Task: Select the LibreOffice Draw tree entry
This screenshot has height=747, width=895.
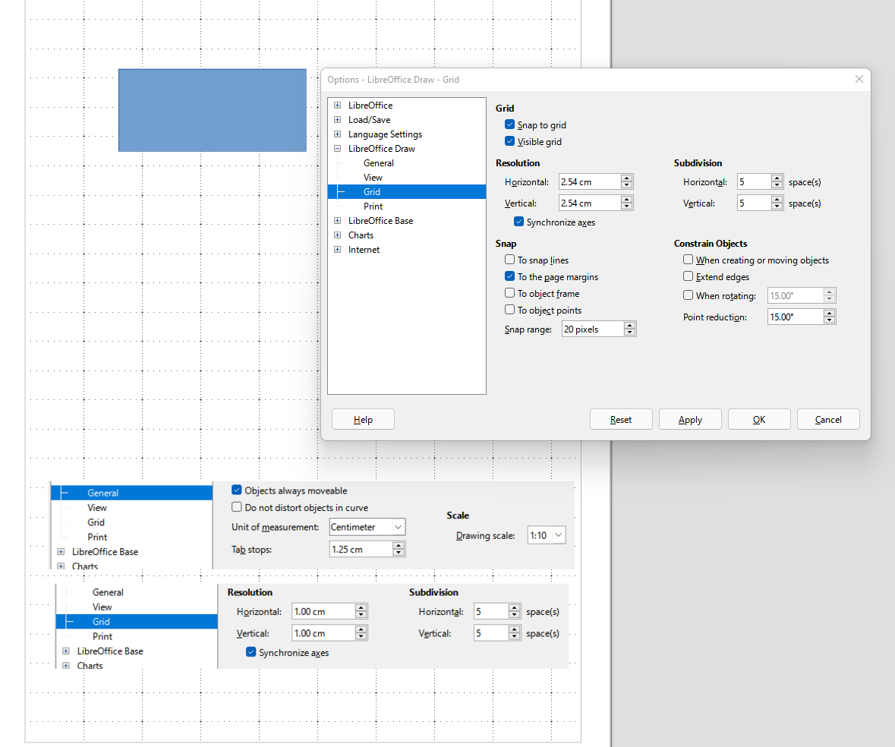Action: click(382, 148)
